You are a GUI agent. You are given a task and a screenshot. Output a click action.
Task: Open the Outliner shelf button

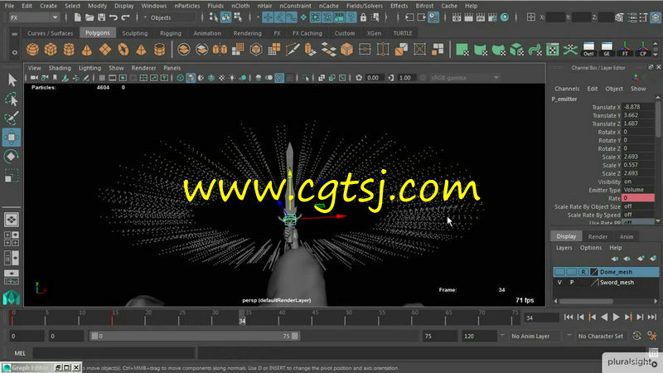(x=588, y=50)
